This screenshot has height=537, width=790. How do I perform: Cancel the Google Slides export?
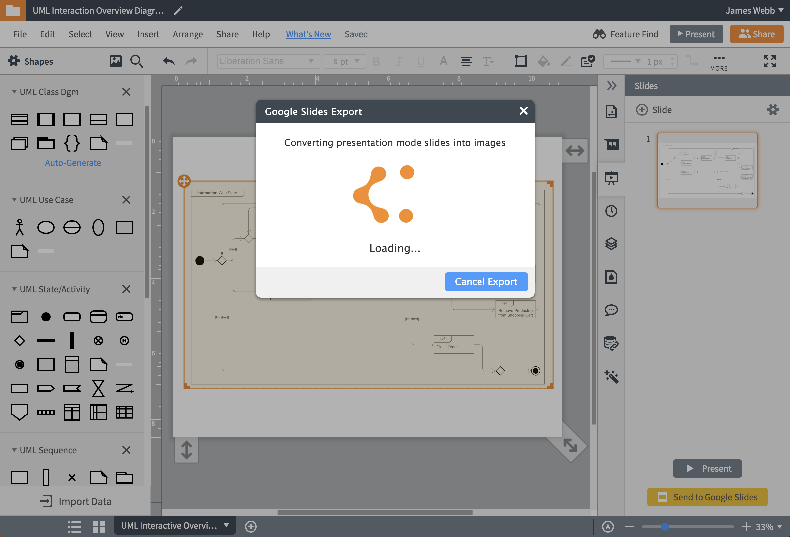point(486,281)
